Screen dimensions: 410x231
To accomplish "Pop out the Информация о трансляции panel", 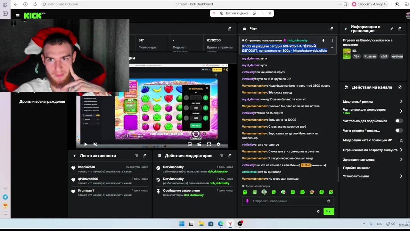I will [399, 29].
